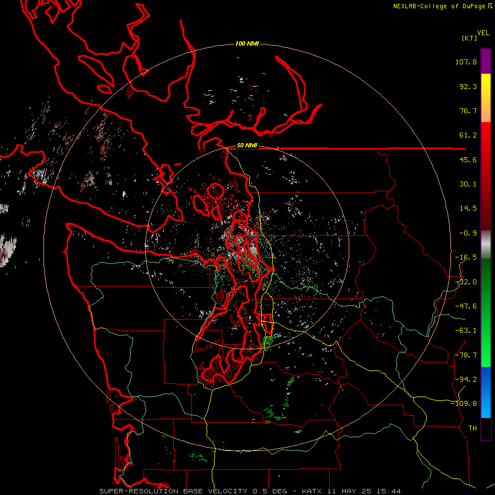This screenshot has height=495, width=495.
Task: Click the [KT] units label
Action: [x=469, y=38]
